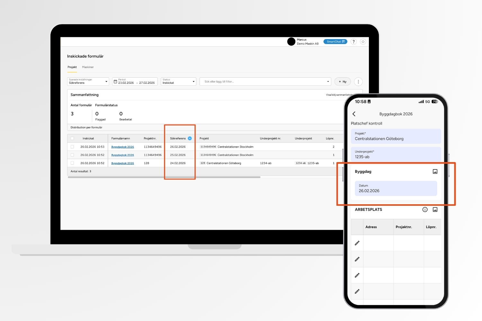Viewport: 482px width, 321px height.
Task: Toggle the select-all checkbox in table header
Action: click(x=72, y=138)
